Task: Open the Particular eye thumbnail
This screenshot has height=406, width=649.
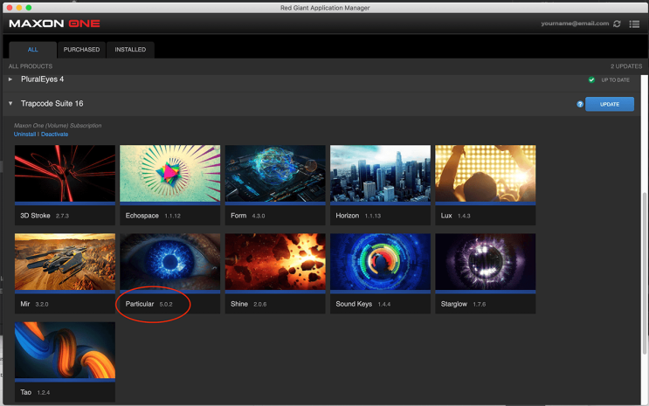Action: 170,262
